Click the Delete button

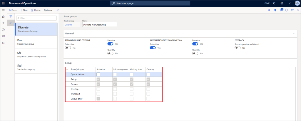click(36, 10)
